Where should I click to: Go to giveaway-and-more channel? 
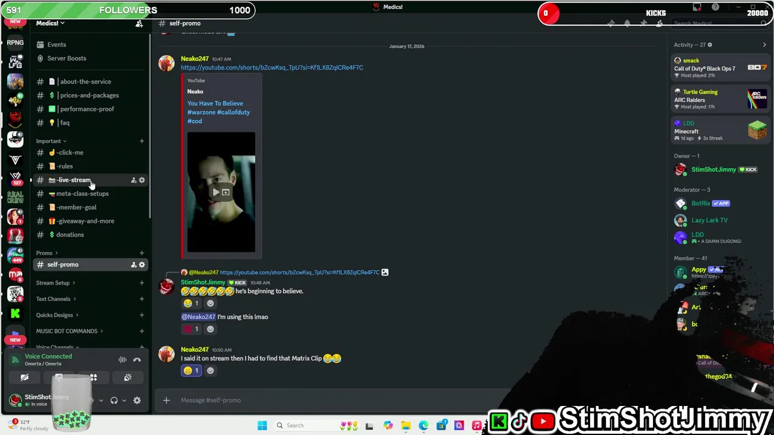tap(91, 221)
